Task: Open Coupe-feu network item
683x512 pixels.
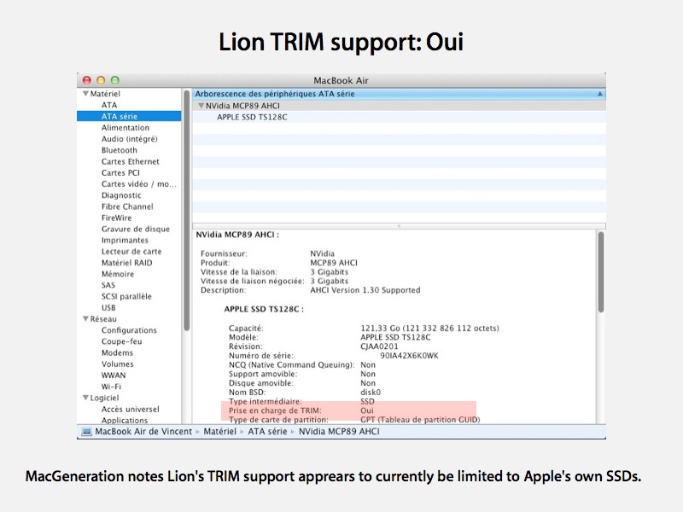Action: point(120,341)
